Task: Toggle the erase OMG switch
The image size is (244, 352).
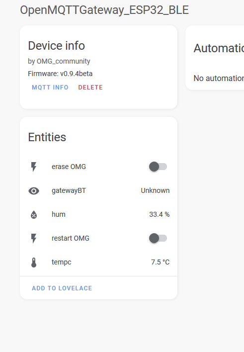Action: point(158,167)
